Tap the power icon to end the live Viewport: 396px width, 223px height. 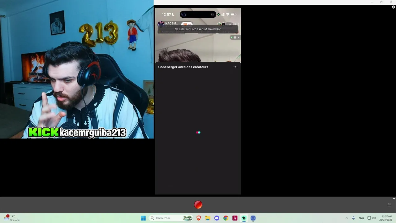pyautogui.click(x=237, y=24)
